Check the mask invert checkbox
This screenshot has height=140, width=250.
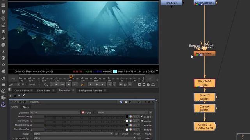click(131, 134)
